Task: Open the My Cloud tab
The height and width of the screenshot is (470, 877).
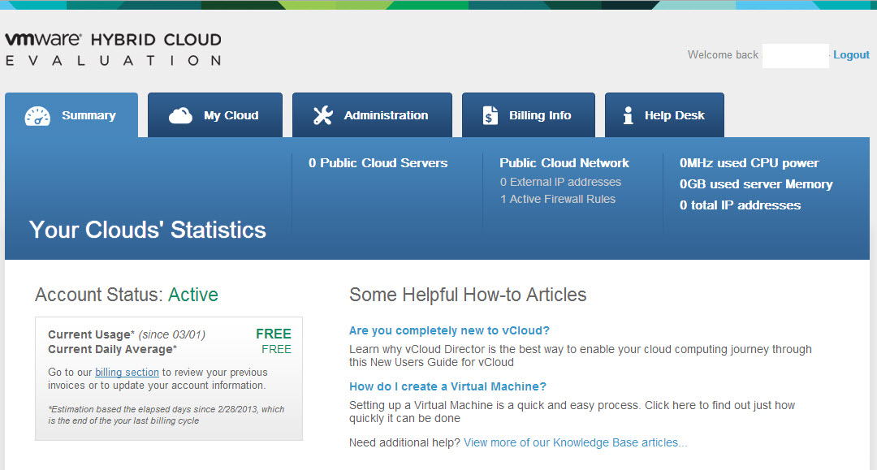Action: click(x=214, y=115)
